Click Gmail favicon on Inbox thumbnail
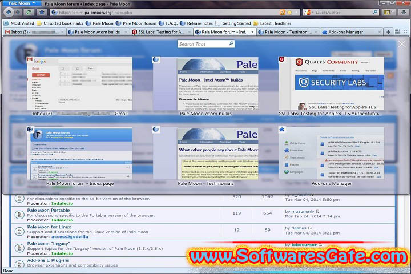This screenshot has width=411, height=274. 30,59
